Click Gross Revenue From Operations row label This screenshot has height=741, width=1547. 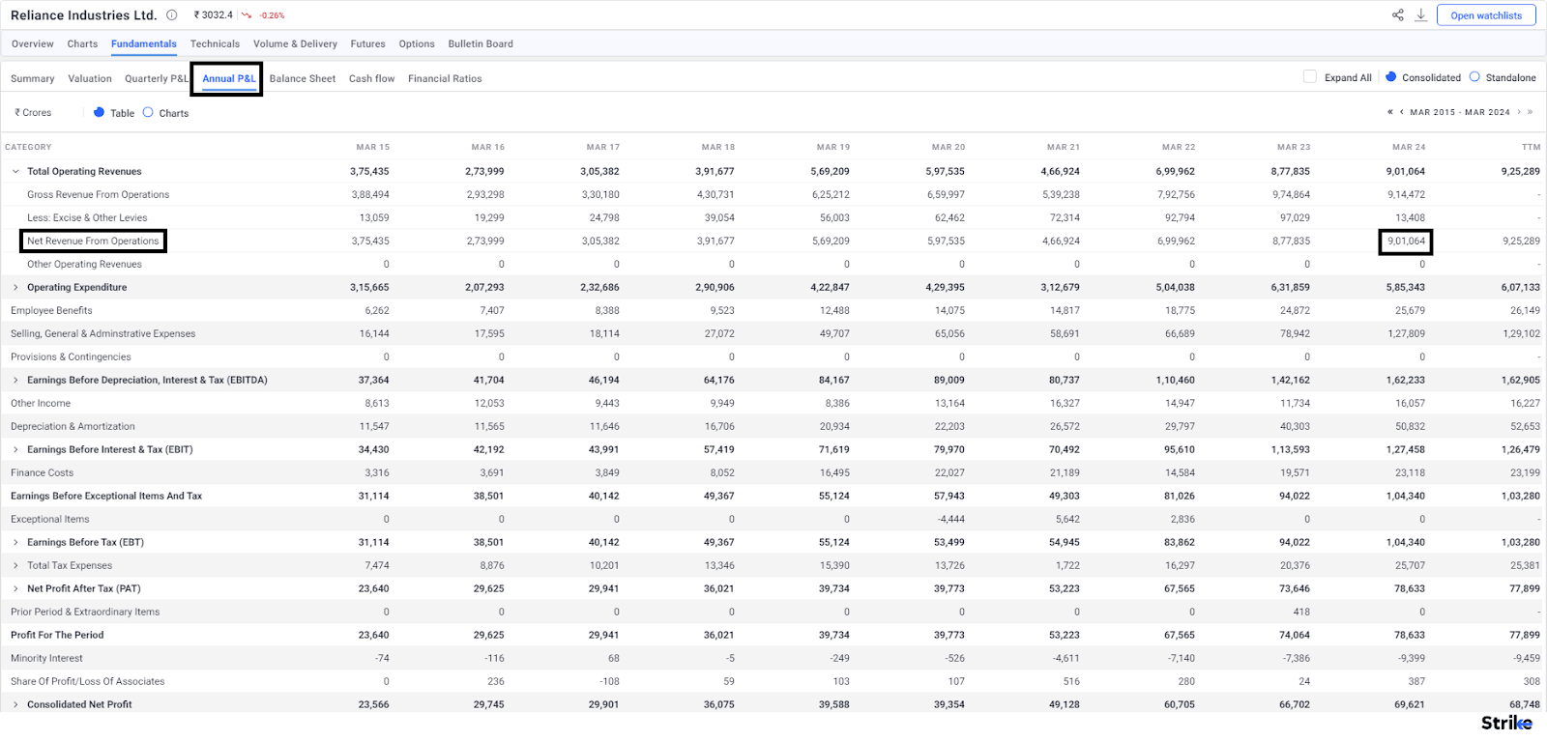(x=98, y=194)
